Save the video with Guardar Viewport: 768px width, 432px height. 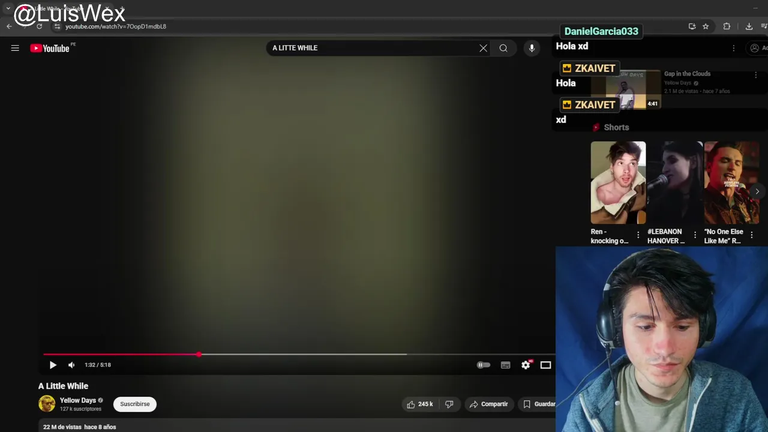coord(539,404)
